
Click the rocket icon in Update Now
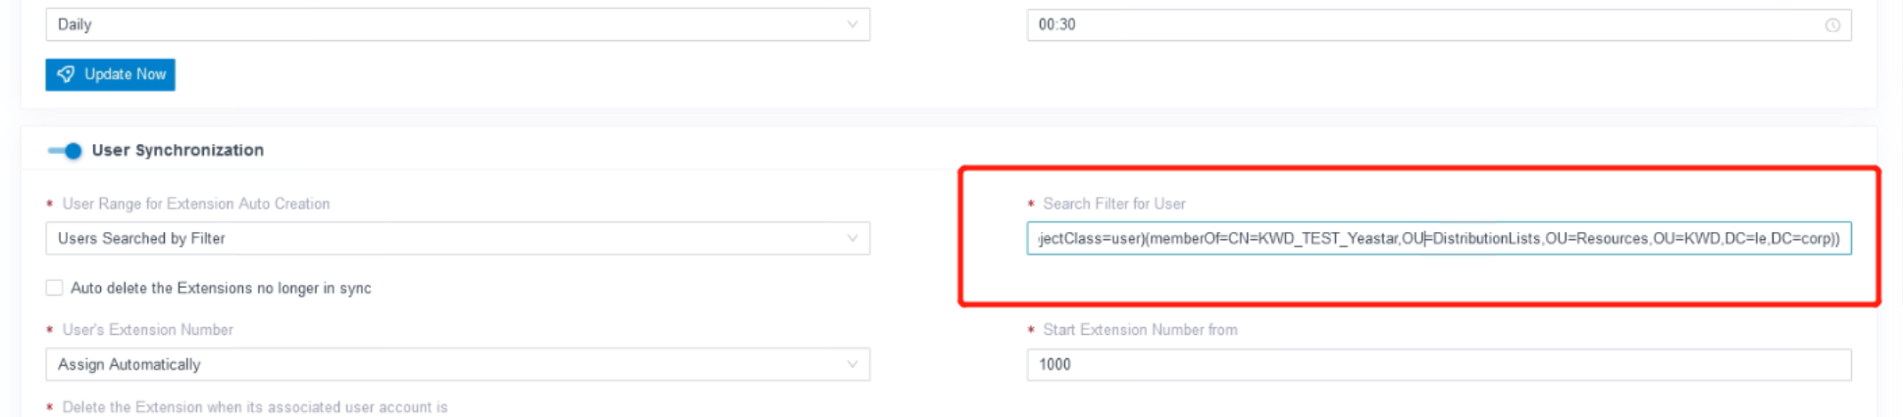pyautogui.click(x=66, y=74)
